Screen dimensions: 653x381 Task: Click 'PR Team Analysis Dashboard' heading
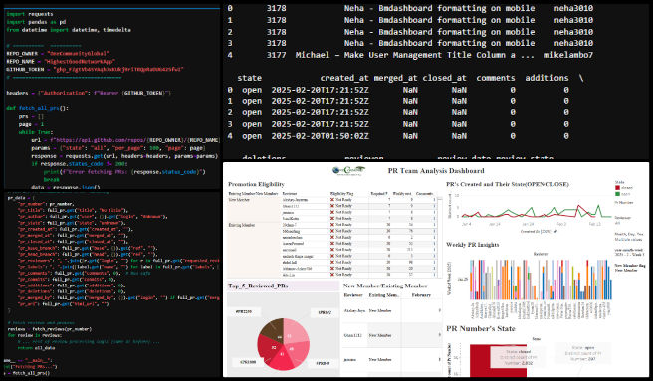tap(436, 171)
